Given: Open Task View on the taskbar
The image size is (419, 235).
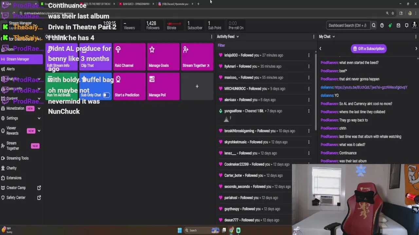Looking at the screenshot, I should (224, 230).
